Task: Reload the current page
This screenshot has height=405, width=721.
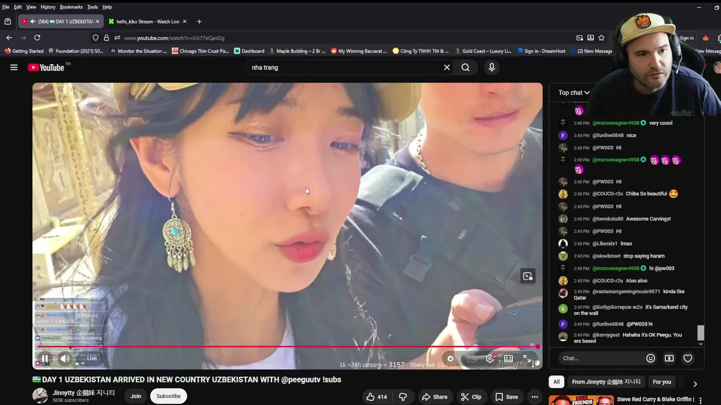Action: click(37, 38)
